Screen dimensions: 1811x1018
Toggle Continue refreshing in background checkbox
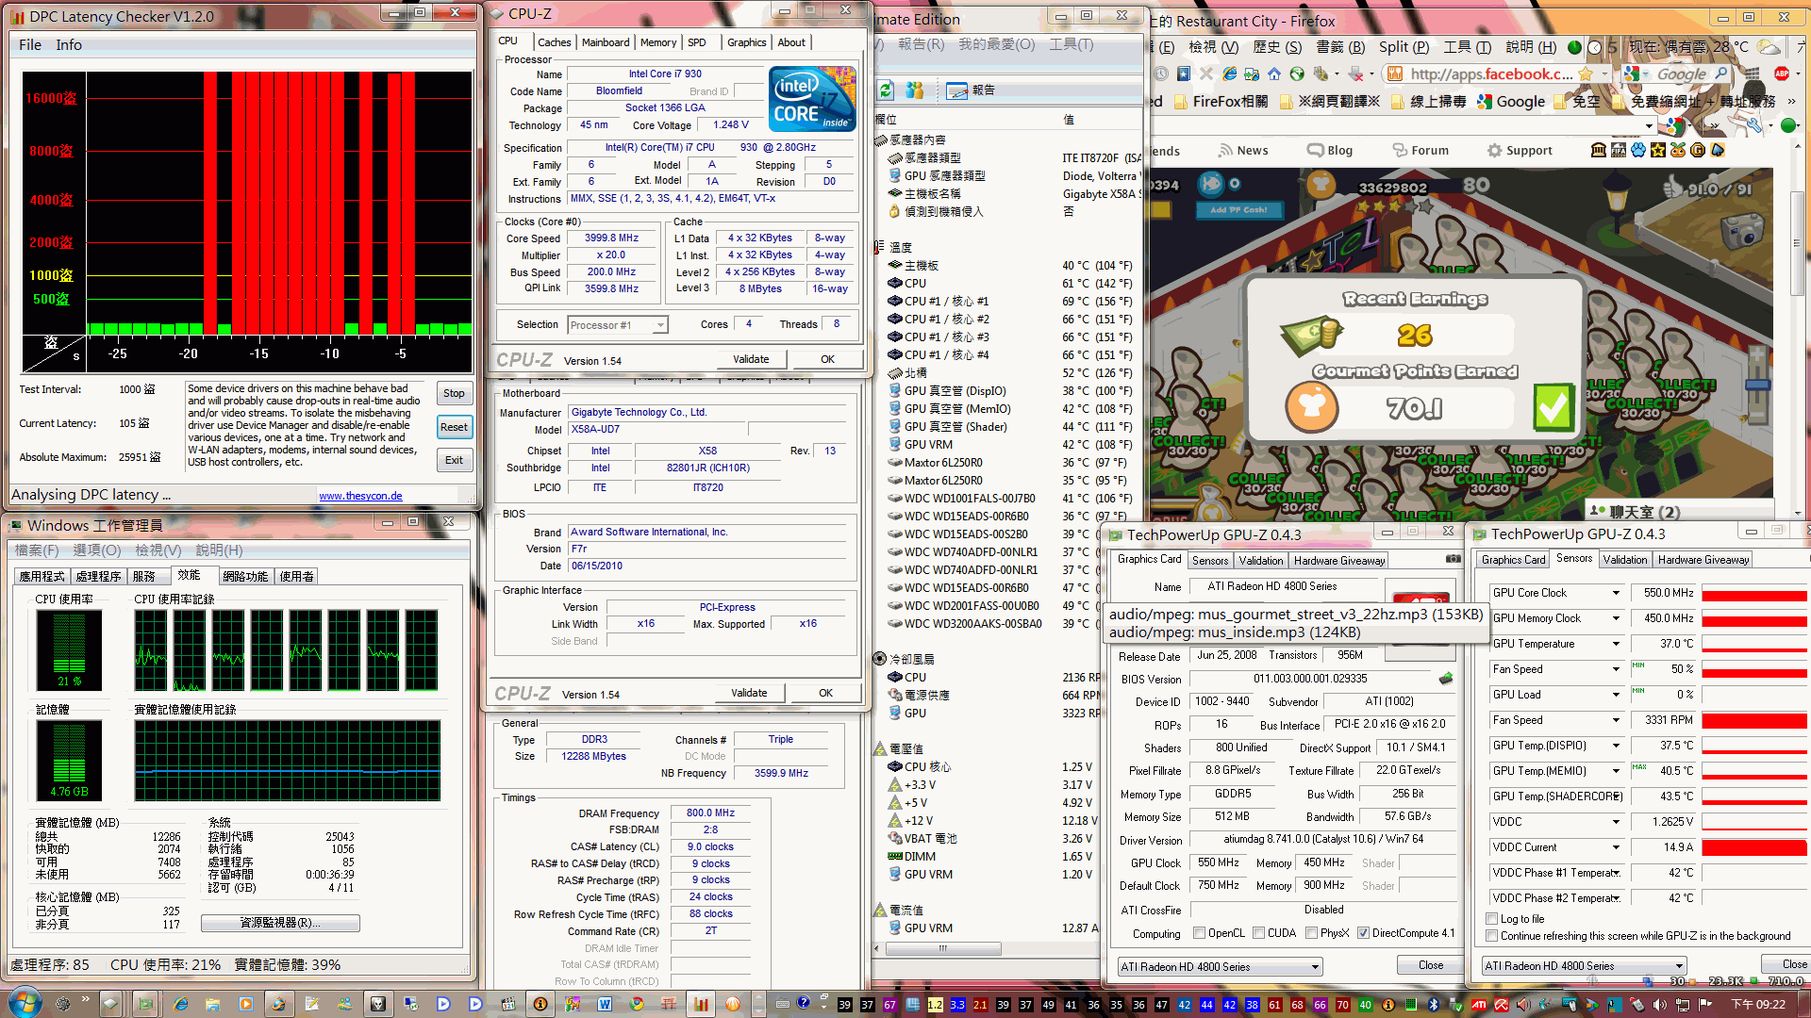coord(1492,936)
